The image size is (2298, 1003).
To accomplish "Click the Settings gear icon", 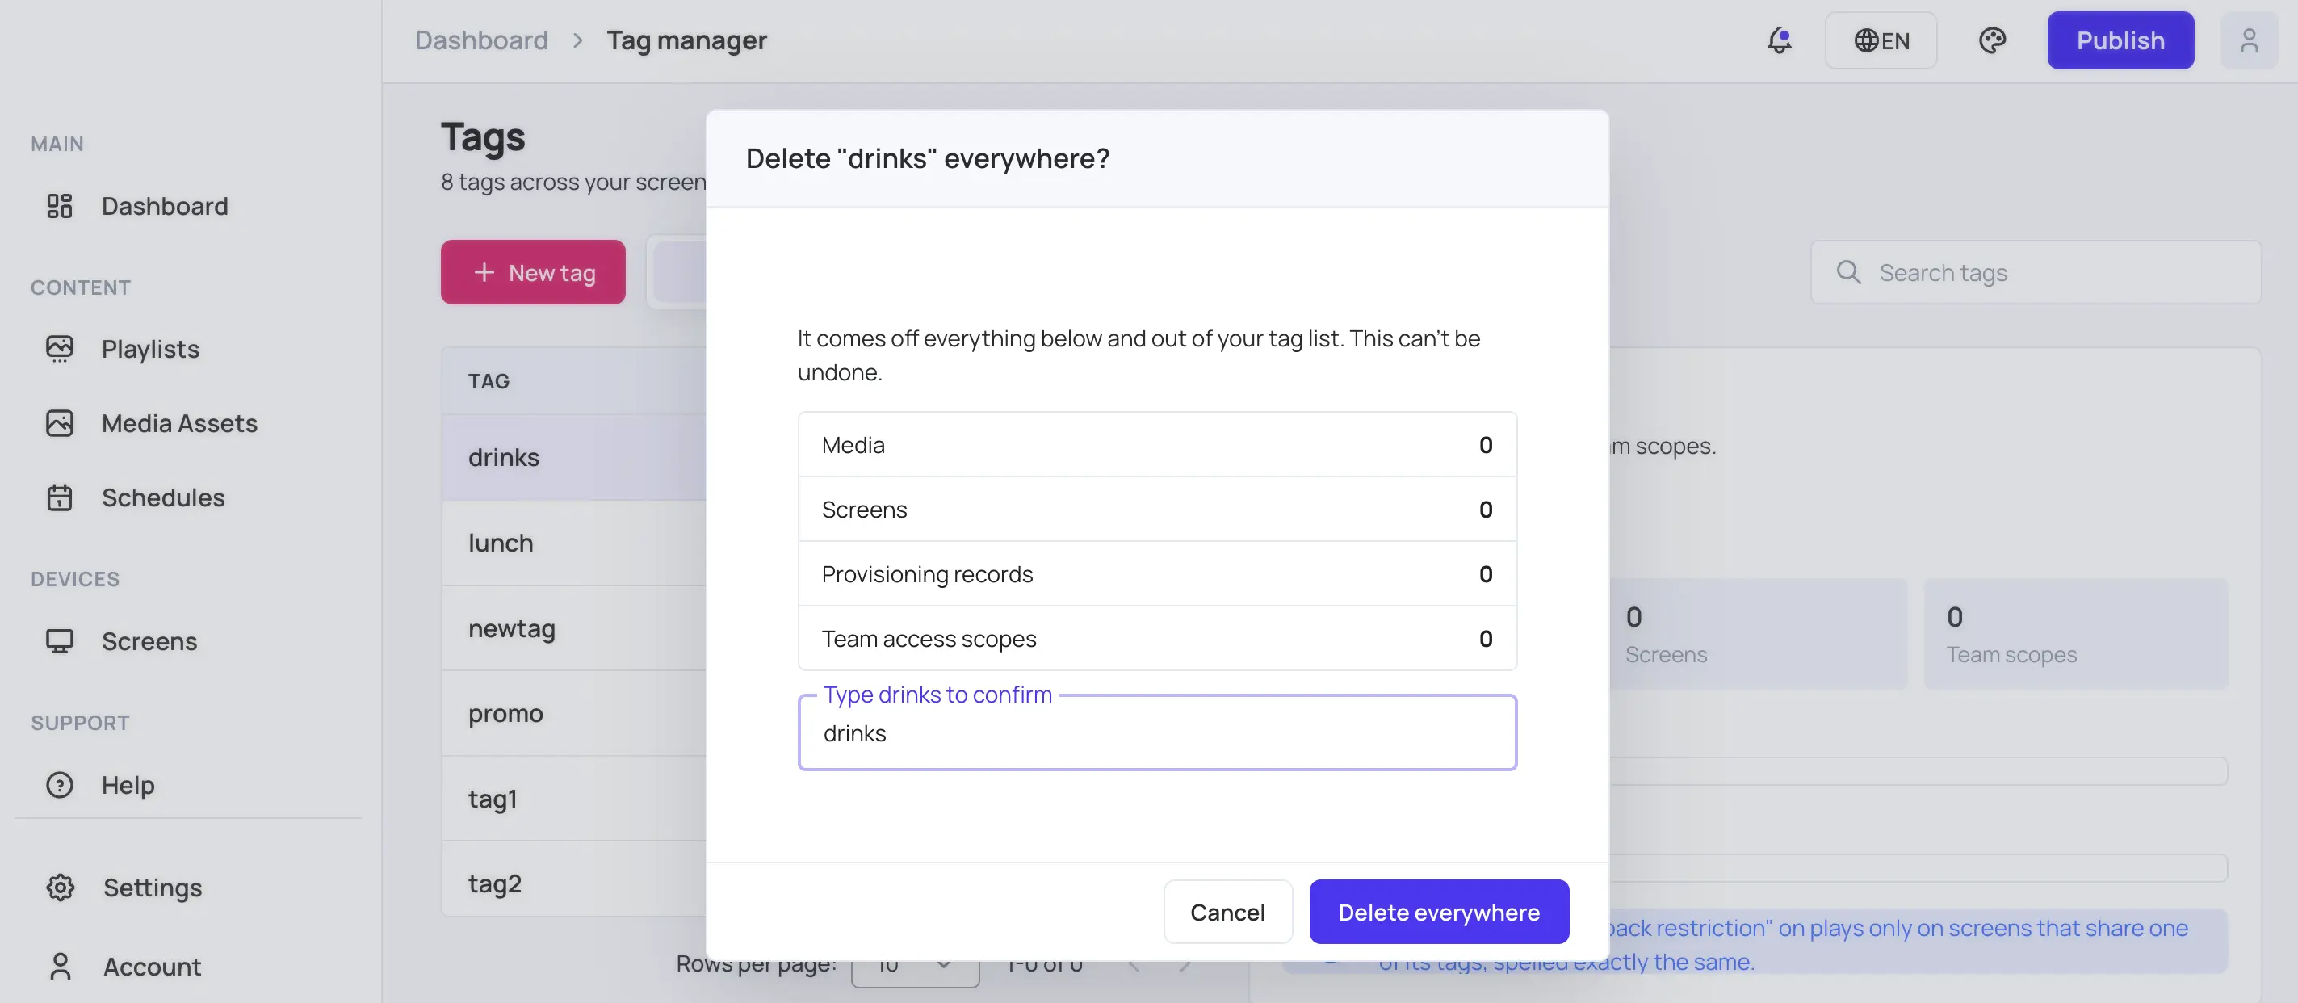I will (x=61, y=887).
